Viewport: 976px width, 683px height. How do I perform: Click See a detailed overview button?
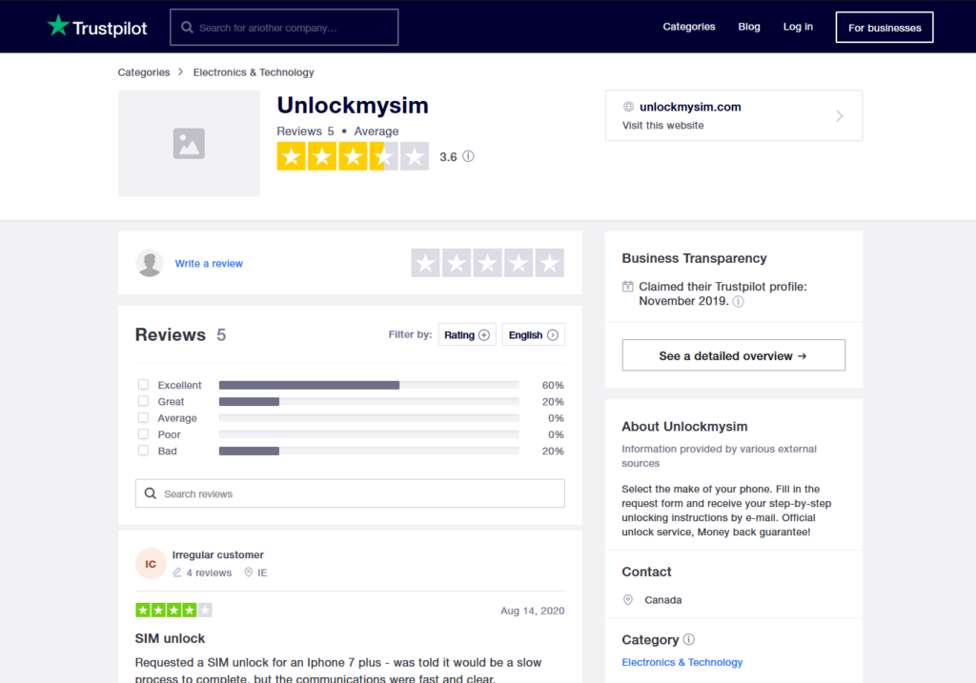click(734, 355)
